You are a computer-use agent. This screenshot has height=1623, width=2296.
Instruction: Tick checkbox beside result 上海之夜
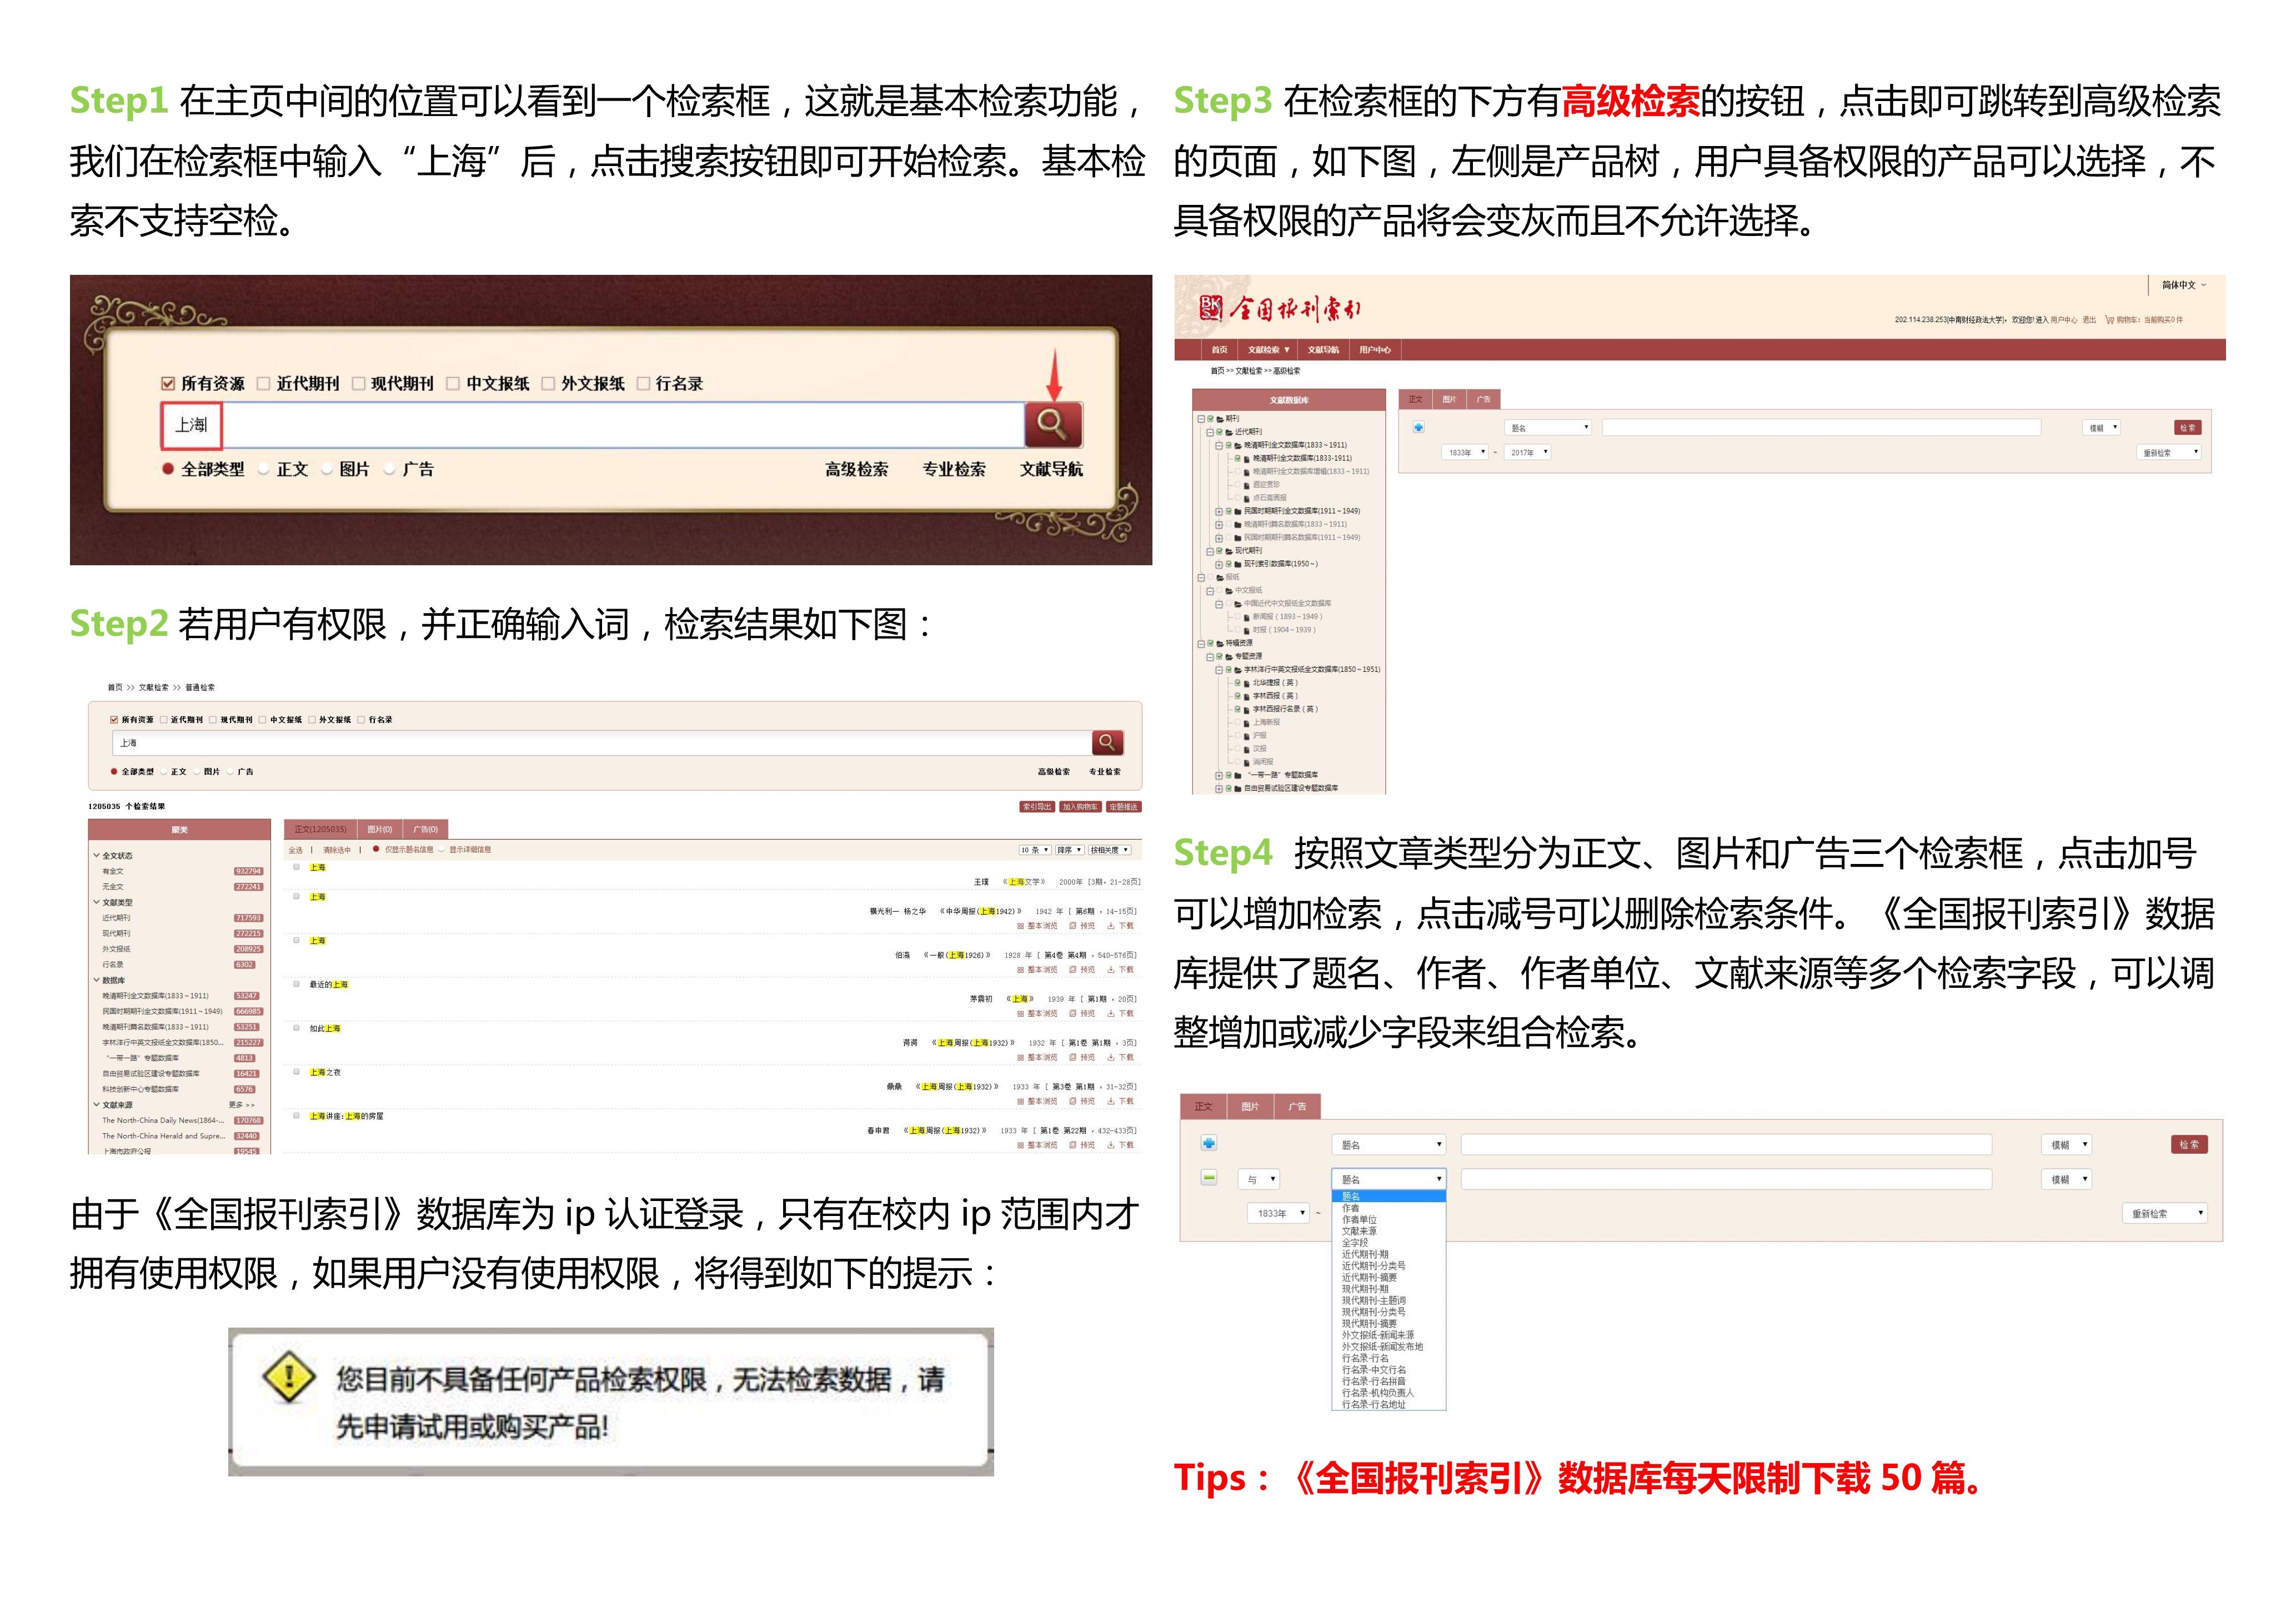point(297,1071)
